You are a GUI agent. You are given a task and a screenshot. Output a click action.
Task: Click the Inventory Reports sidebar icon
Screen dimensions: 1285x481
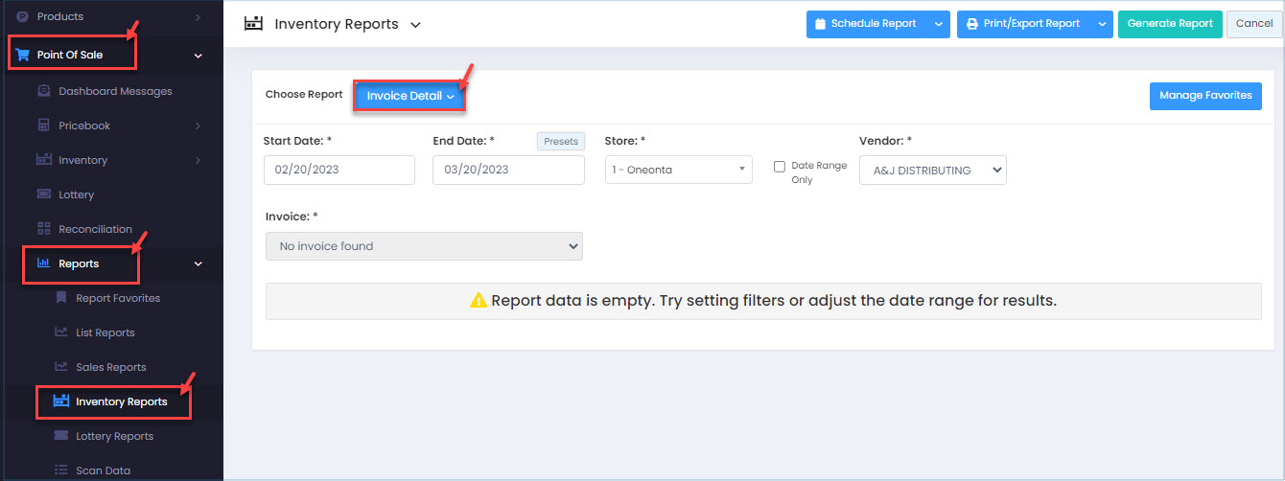[60, 401]
